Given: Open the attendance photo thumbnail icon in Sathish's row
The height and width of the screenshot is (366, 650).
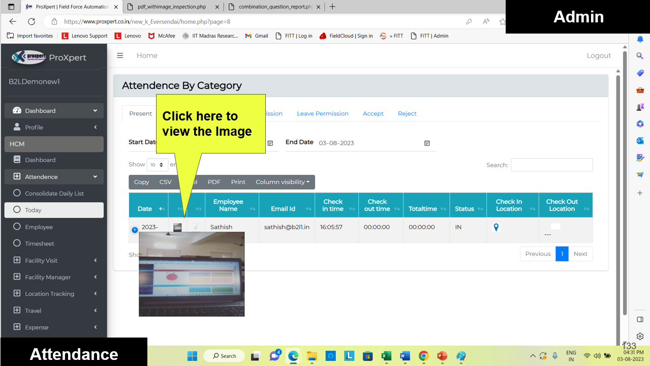Looking at the screenshot, I should [x=177, y=227].
